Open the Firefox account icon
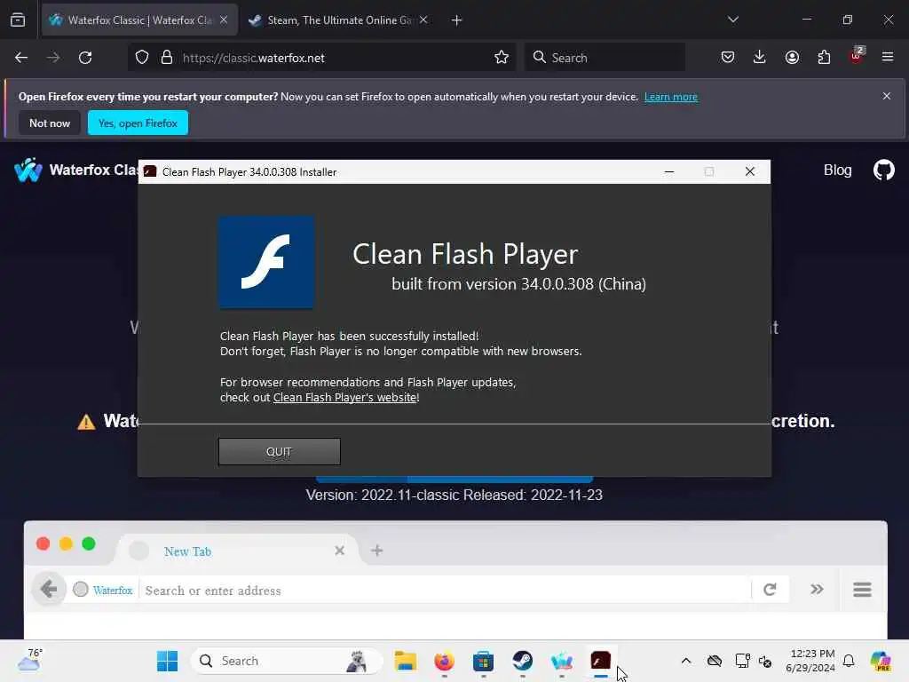909x682 pixels. pyautogui.click(x=792, y=58)
